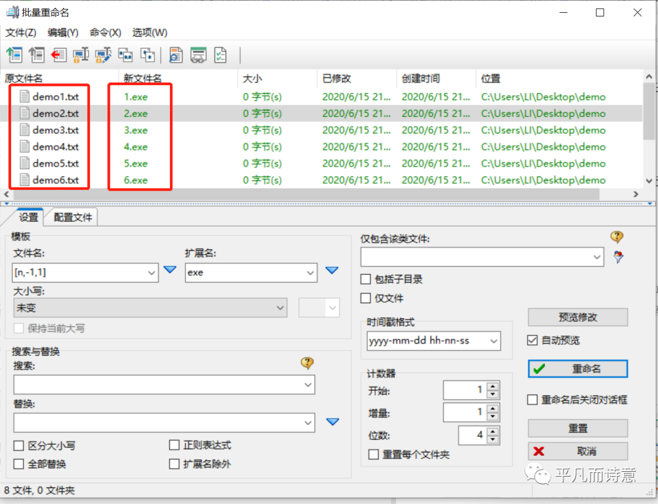Screen dimensions: 658x504
Task: Open the 扩展名 template dropdown
Action: (x=311, y=273)
